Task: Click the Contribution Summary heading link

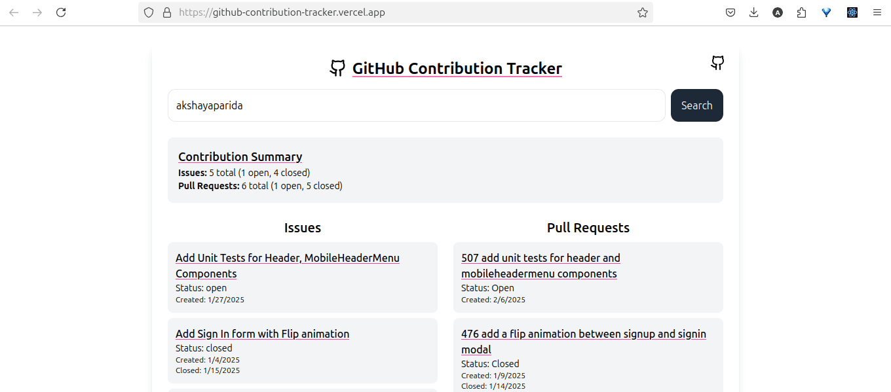Action: tap(240, 156)
